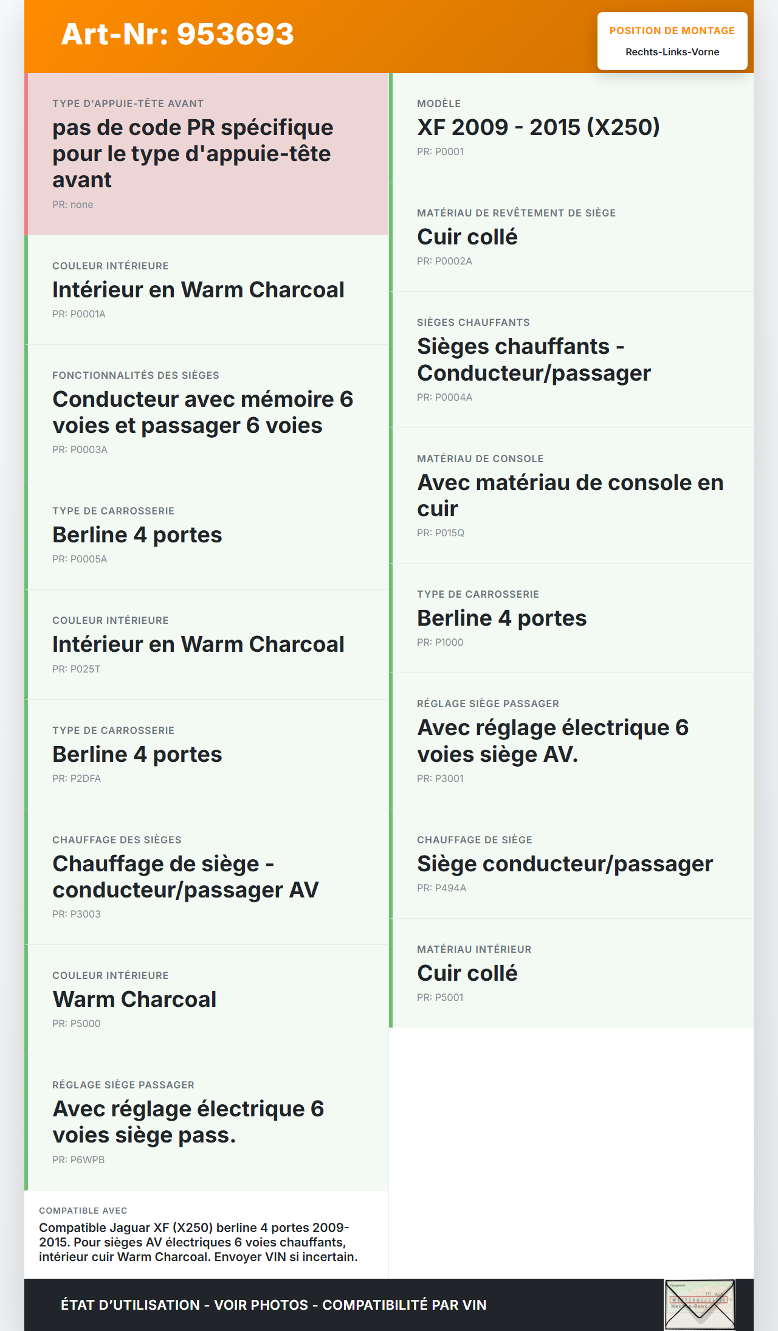This screenshot has height=1331, width=778.
Task: Open the Sièges chauffants Conducteur/passager card
Action: 572,359
